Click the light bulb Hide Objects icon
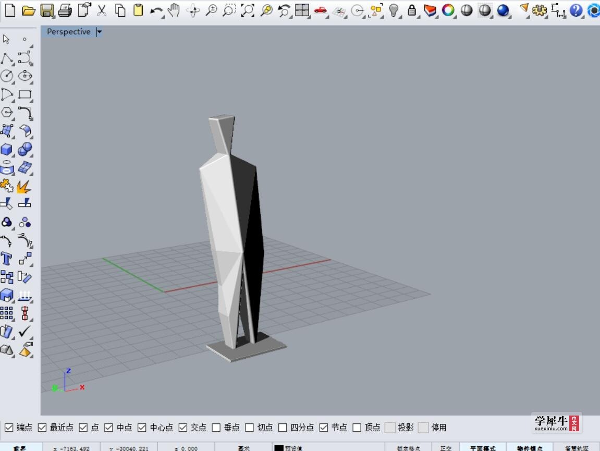Image resolution: width=600 pixels, height=451 pixels. click(394, 10)
